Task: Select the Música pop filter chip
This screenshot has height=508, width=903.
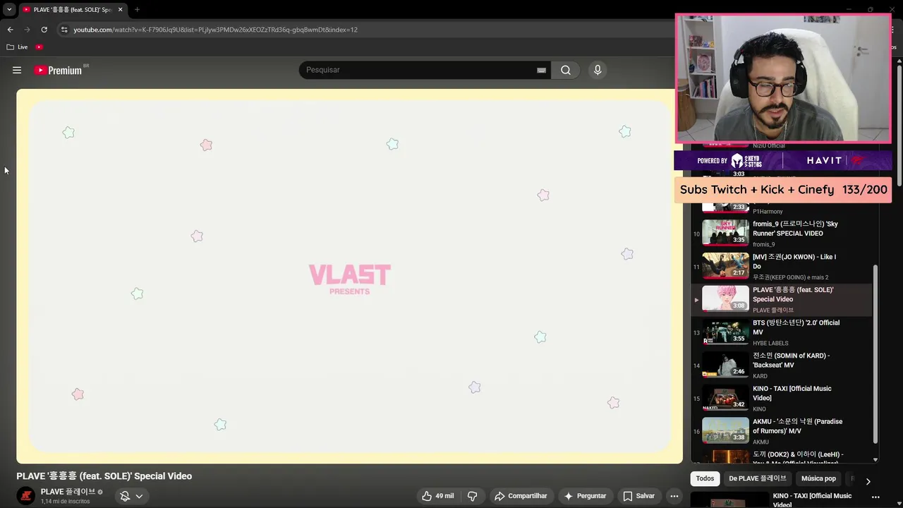Action: (x=818, y=478)
